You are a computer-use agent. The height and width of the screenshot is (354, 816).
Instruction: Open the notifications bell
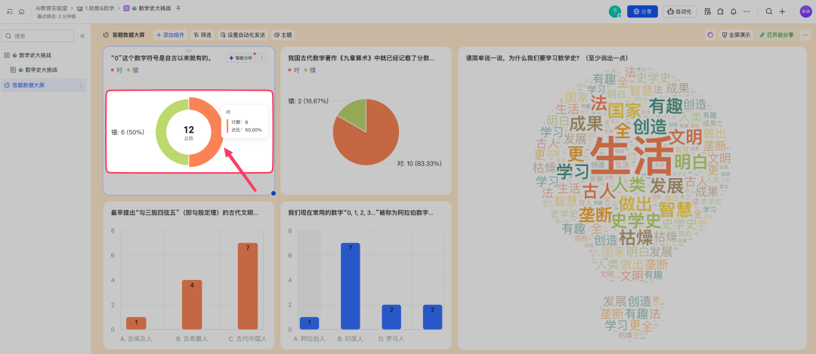733,11
